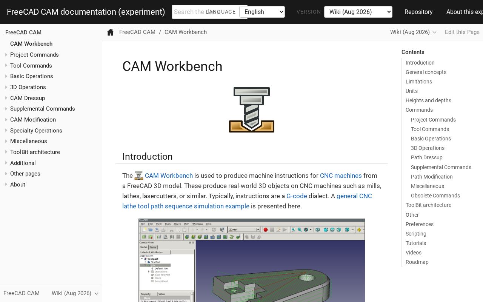Click the Repository menu item
The width and height of the screenshot is (483, 302).
click(x=418, y=12)
